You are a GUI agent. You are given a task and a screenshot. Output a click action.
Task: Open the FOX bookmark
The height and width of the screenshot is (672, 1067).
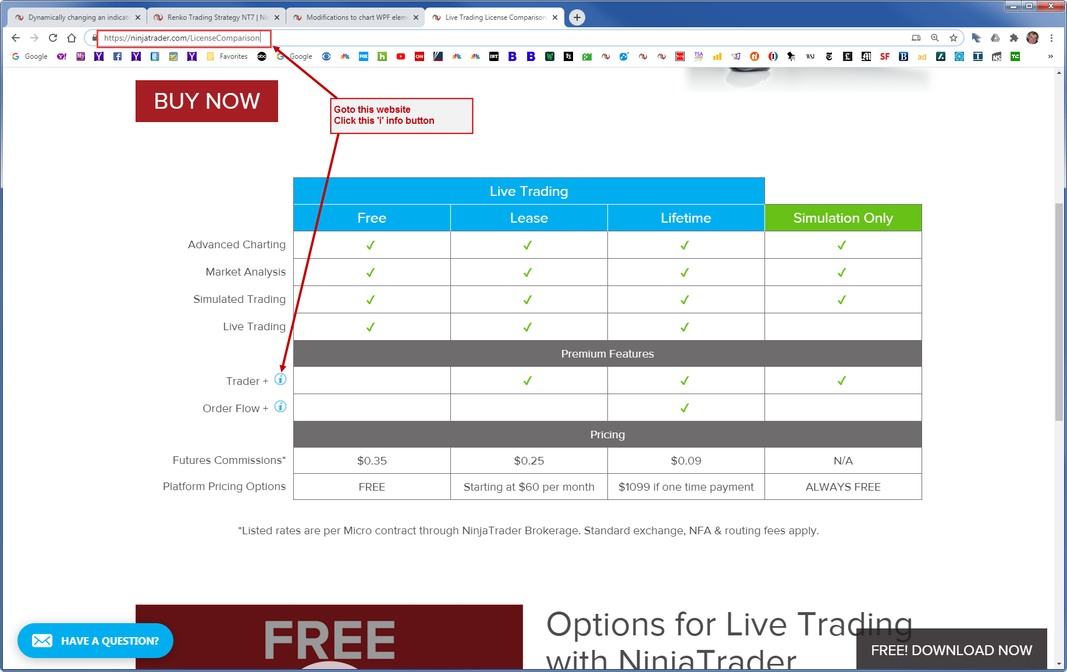364,56
